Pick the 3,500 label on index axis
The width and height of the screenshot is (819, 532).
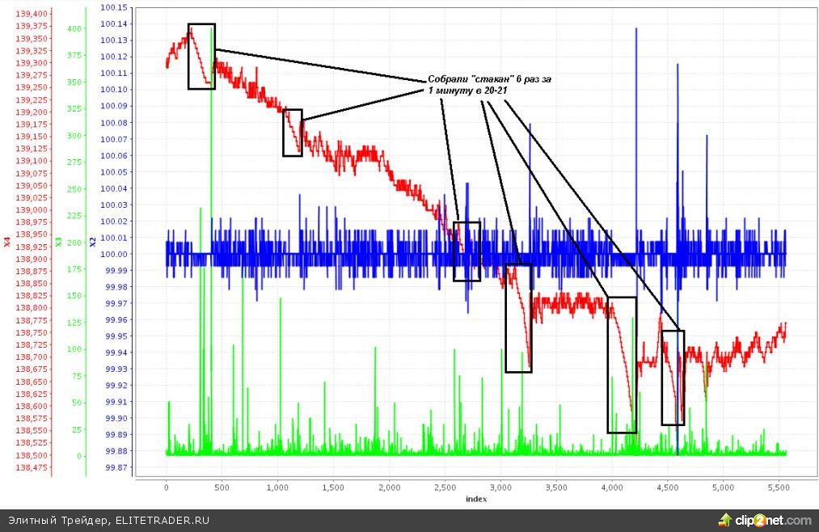coord(555,488)
